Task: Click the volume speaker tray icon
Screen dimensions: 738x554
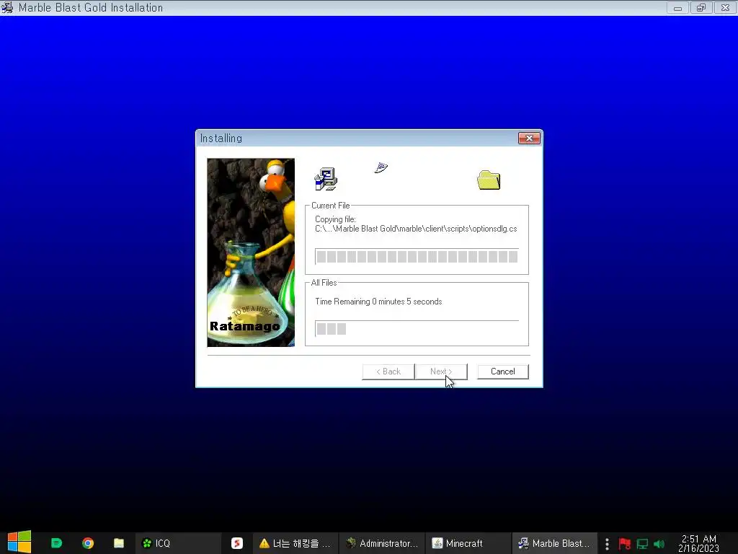Action: [x=659, y=544]
